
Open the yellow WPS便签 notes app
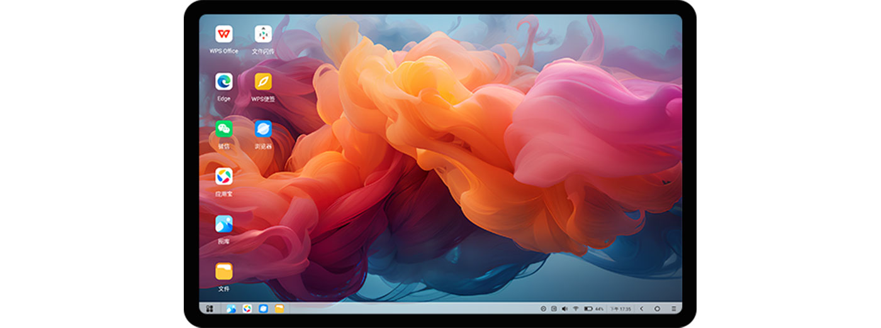[x=263, y=82]
